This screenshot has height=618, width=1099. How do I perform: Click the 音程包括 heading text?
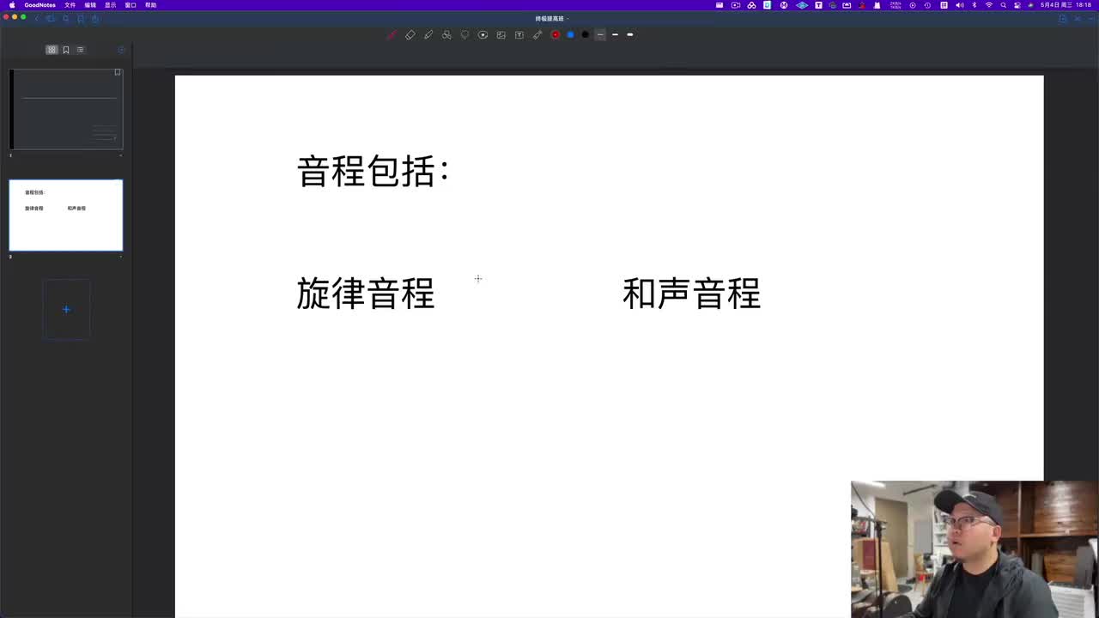pos(373,171)
